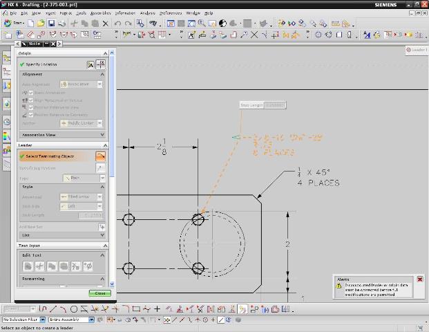The width and height of the screenshot is (429, 332).
Task: Click the Select Terminating Object icon
Action: pos(100,156)
